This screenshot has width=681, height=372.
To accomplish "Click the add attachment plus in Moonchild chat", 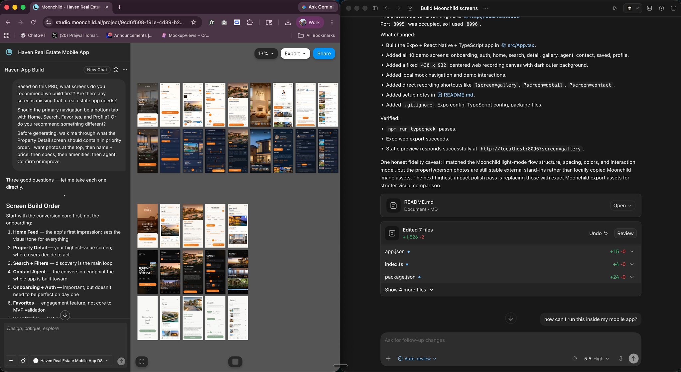I will (x=11, y=360).
